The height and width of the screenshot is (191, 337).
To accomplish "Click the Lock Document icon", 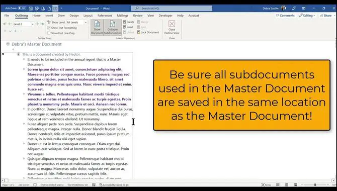I will 148,32.
